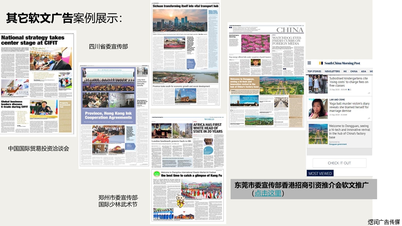Click the 四川省委宣传部 caption
402x226 pixels.
point(108,46)
